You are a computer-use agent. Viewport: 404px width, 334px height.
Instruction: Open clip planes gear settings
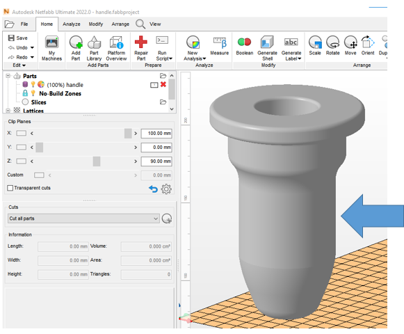166,189
